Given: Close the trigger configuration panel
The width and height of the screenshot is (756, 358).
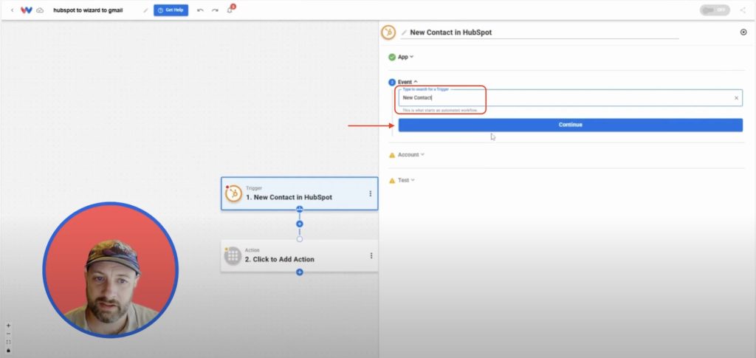Looking at the screenshot, I should point(743,32).
